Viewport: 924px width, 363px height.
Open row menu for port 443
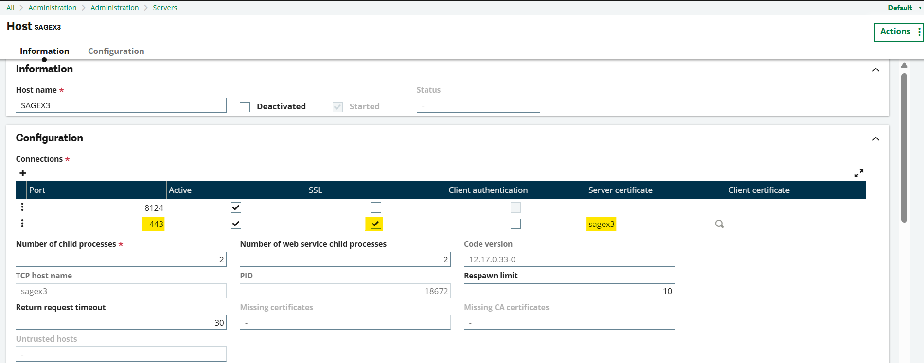point(22,224)
